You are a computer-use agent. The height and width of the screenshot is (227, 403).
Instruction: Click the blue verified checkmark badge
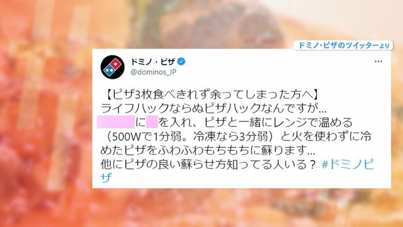coord(181,62)
